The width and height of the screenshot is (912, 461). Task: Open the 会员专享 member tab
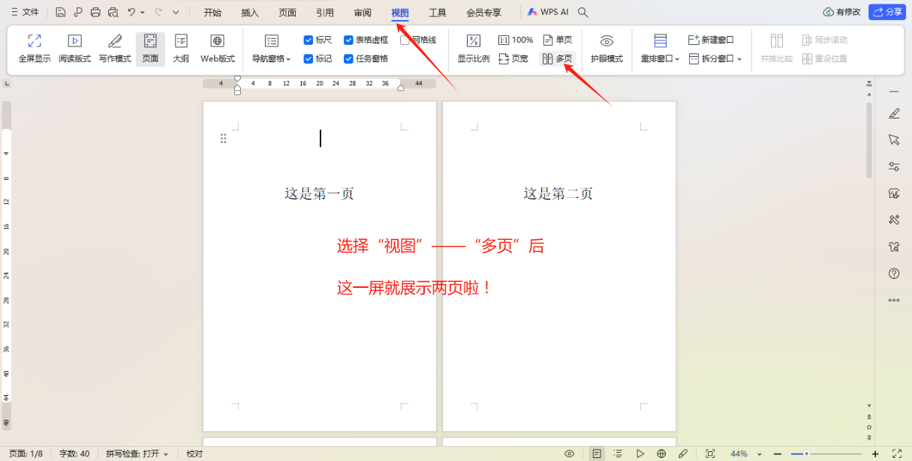coord(484,12)
